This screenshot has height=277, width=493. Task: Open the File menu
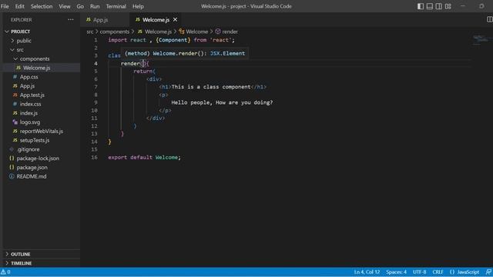(5, 6)
